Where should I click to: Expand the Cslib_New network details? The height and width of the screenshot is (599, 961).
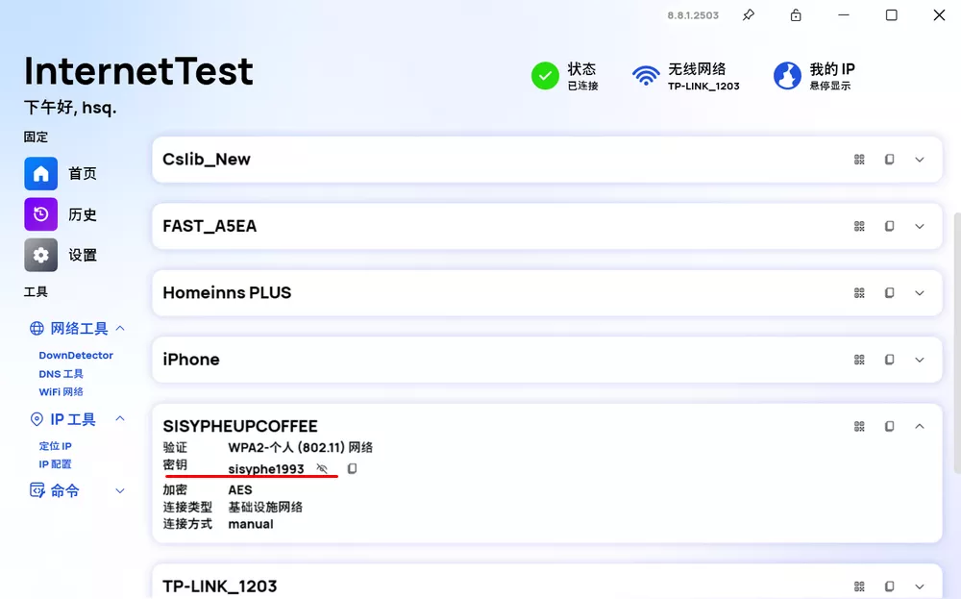920,160
